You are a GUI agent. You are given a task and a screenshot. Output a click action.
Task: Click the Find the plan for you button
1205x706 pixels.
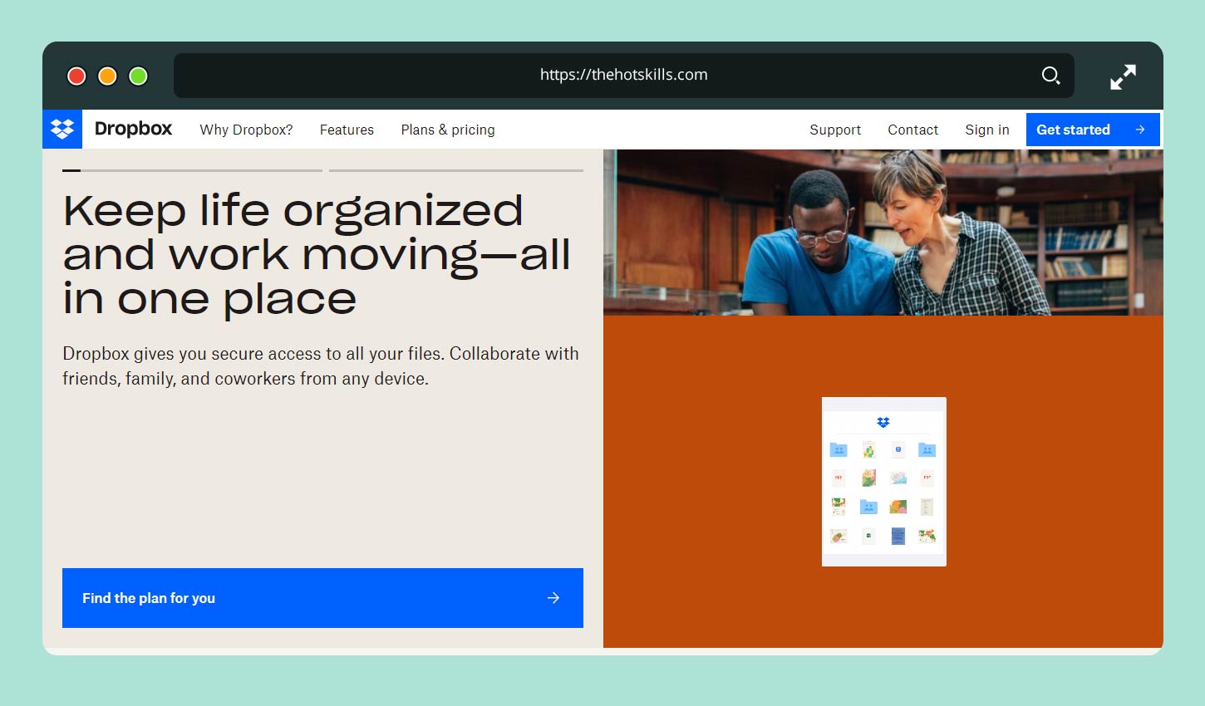pyautogui.click(x=322, y=598)
